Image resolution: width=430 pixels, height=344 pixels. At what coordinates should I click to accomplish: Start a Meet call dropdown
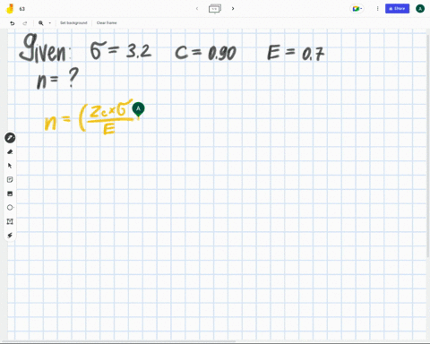click(x=357, y=9)
